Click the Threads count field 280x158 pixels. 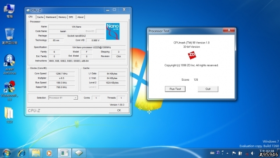point(121,98)
